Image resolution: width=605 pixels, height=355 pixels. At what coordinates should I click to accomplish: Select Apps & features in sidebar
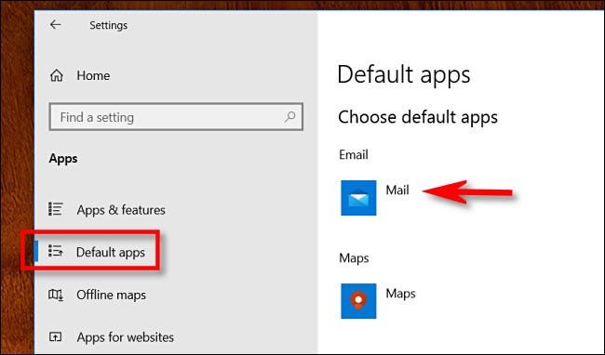(x=121, y=210)
